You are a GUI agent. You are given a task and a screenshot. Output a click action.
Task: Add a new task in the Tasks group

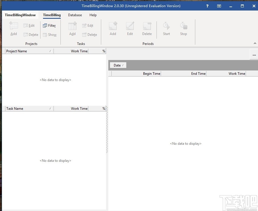pos(72,28)
